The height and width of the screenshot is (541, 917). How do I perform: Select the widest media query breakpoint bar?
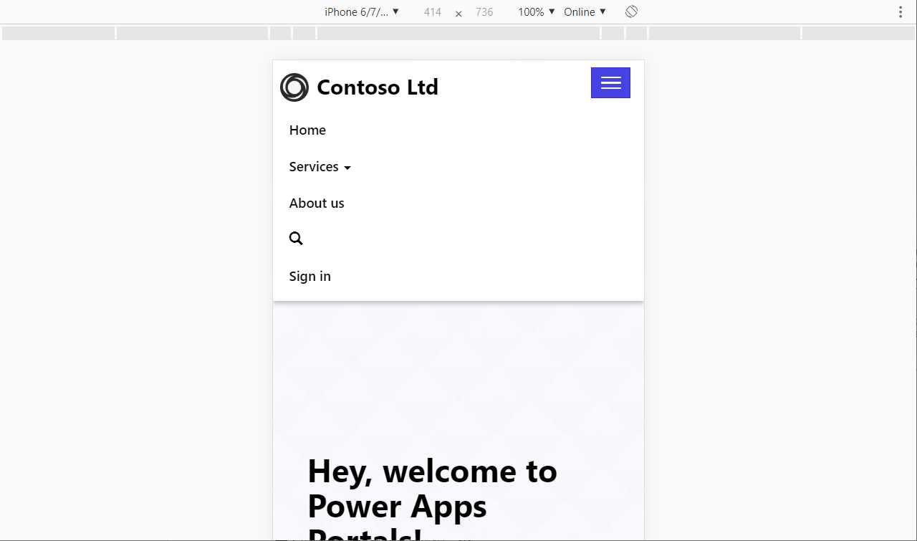click(x=458, y=33)
